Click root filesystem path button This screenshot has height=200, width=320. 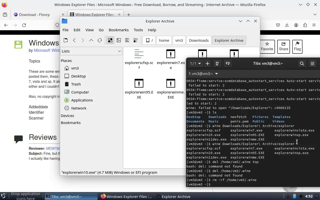pyautogui.click(x=149, y=40)
